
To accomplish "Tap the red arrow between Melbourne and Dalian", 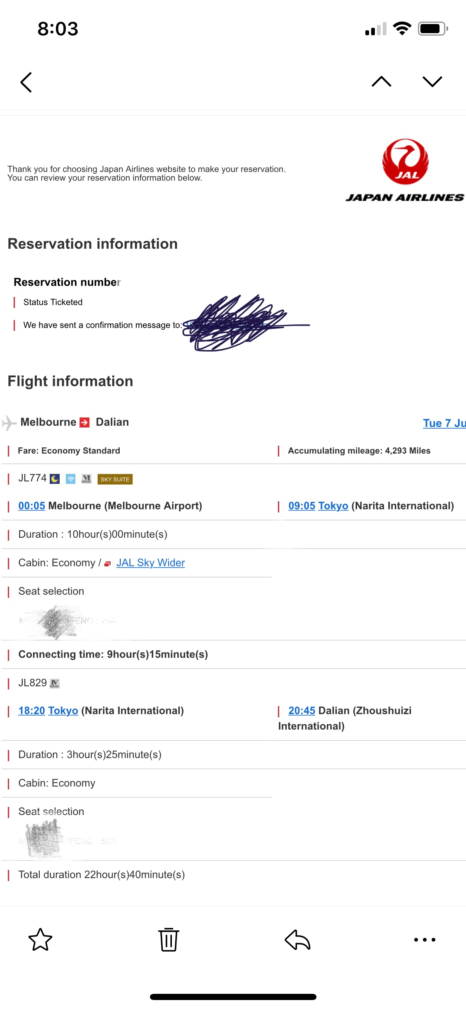I will point(85,422).
